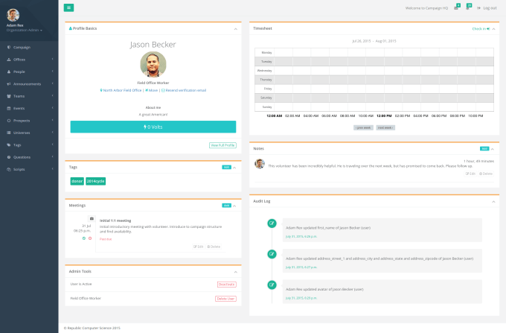This screenshot has width=506, height=333.
Task: Mark the meeting complete with green check
Action: click(x=84, y=238)
